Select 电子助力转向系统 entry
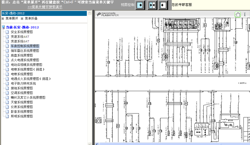The width and height of the screenshot is (250, 145). pos(23,84)
